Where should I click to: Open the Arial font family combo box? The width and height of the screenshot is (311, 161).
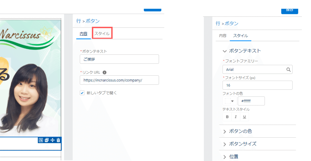coord(257,69)
